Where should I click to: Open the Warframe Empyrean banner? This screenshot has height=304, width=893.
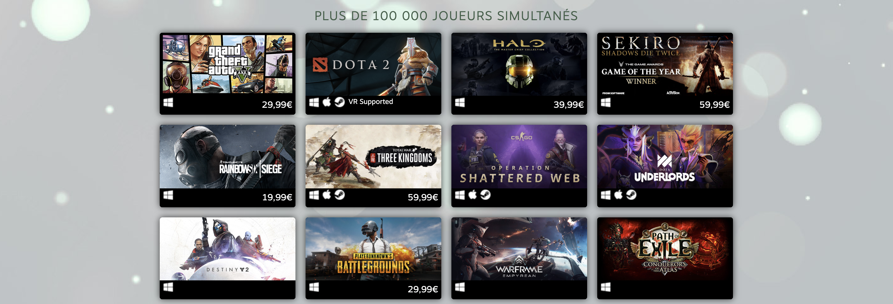(519, 249)
